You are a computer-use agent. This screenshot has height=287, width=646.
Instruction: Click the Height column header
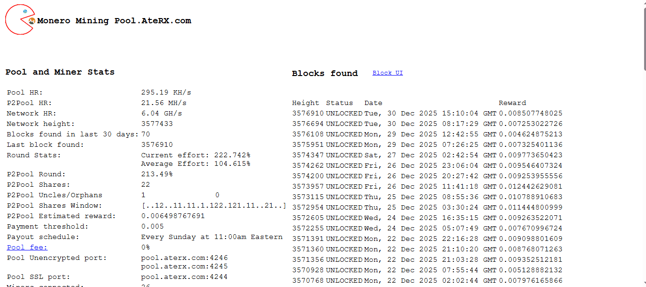(305, 103)
